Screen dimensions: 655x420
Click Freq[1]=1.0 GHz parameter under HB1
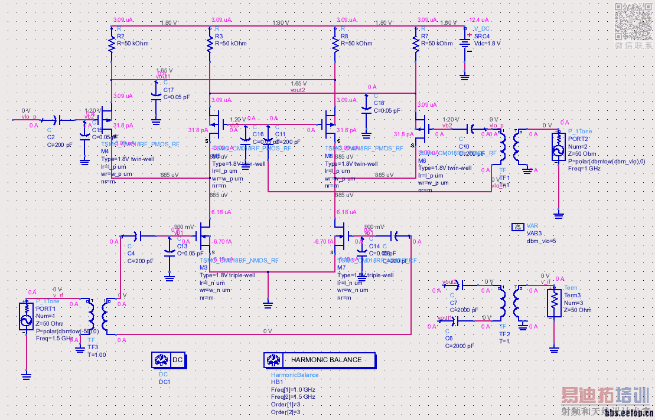pos(293,389)
